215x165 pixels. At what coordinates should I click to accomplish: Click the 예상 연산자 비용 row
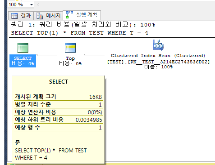tap(58, 112)
